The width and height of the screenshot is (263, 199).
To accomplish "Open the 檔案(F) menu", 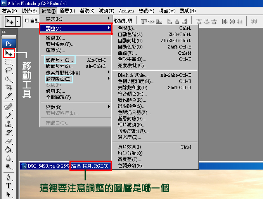I will [x=10, y=11].
